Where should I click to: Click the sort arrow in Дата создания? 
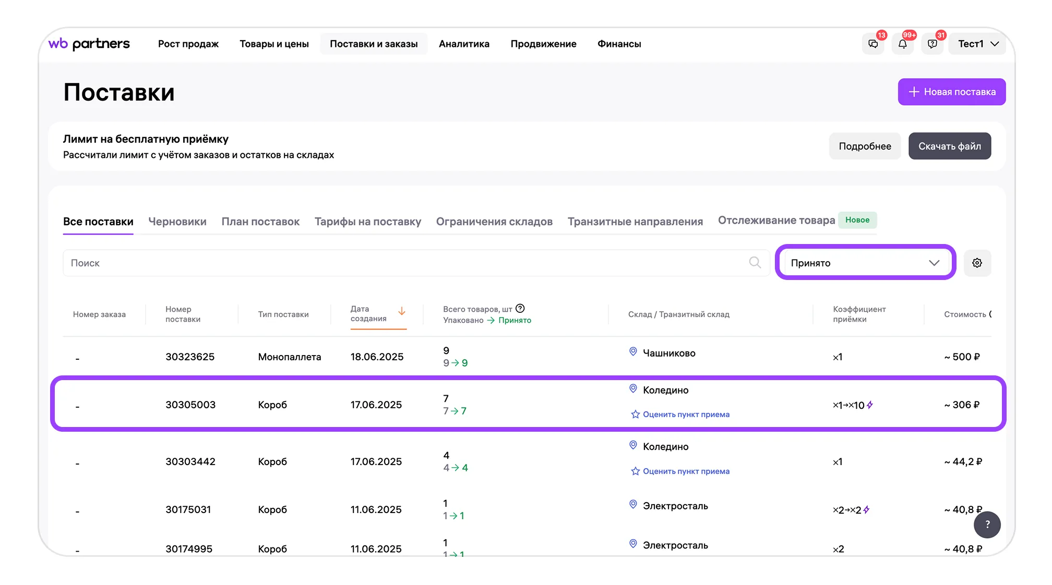click(x=402, y=311)
